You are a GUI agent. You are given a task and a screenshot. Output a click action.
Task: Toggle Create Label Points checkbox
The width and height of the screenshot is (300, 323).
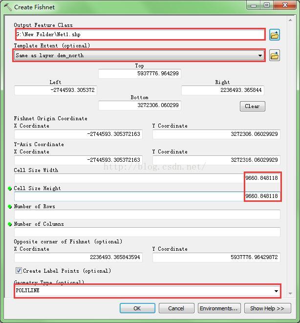tap(19, 271)
